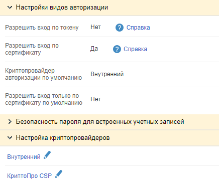
Task: Edit the Внутренний cryptoprovider via pencil icon
Action: 47,155
